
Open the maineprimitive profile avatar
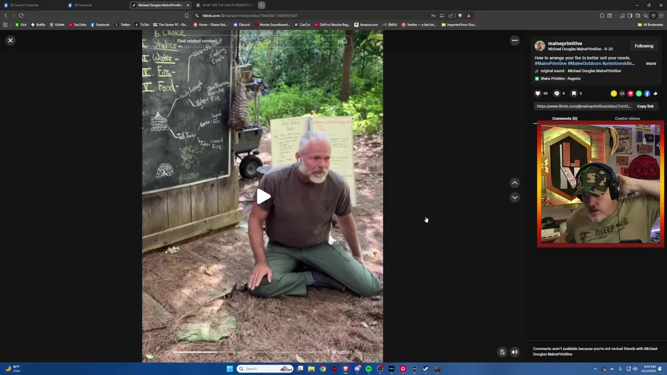(540, 46)
